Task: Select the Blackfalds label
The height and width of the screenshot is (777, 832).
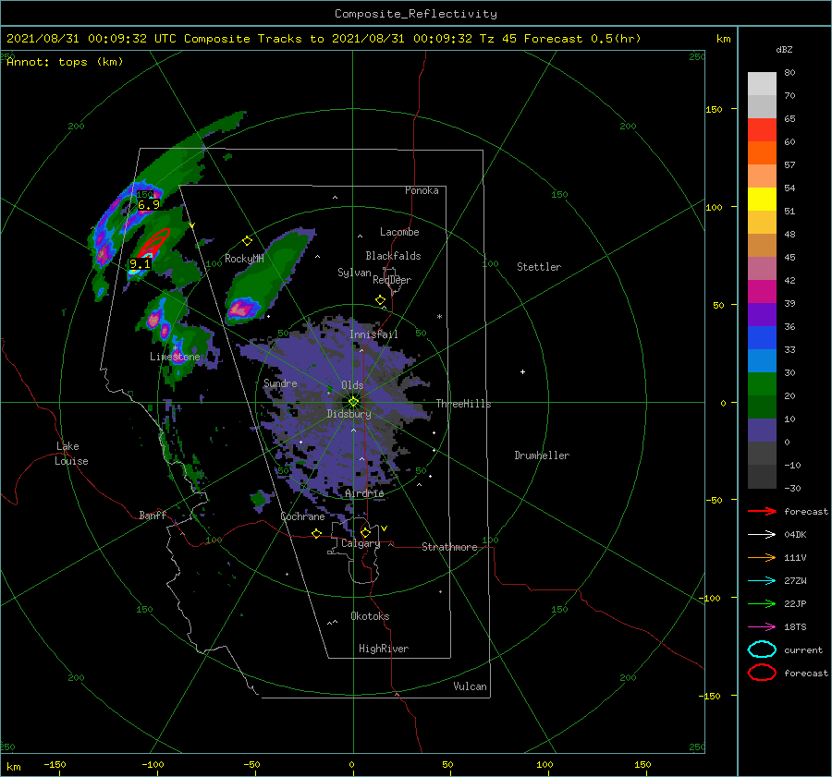Action: click(x=393, y=256)
